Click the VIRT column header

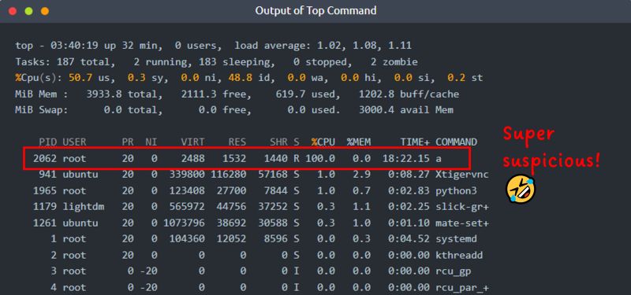click(192, 142)
